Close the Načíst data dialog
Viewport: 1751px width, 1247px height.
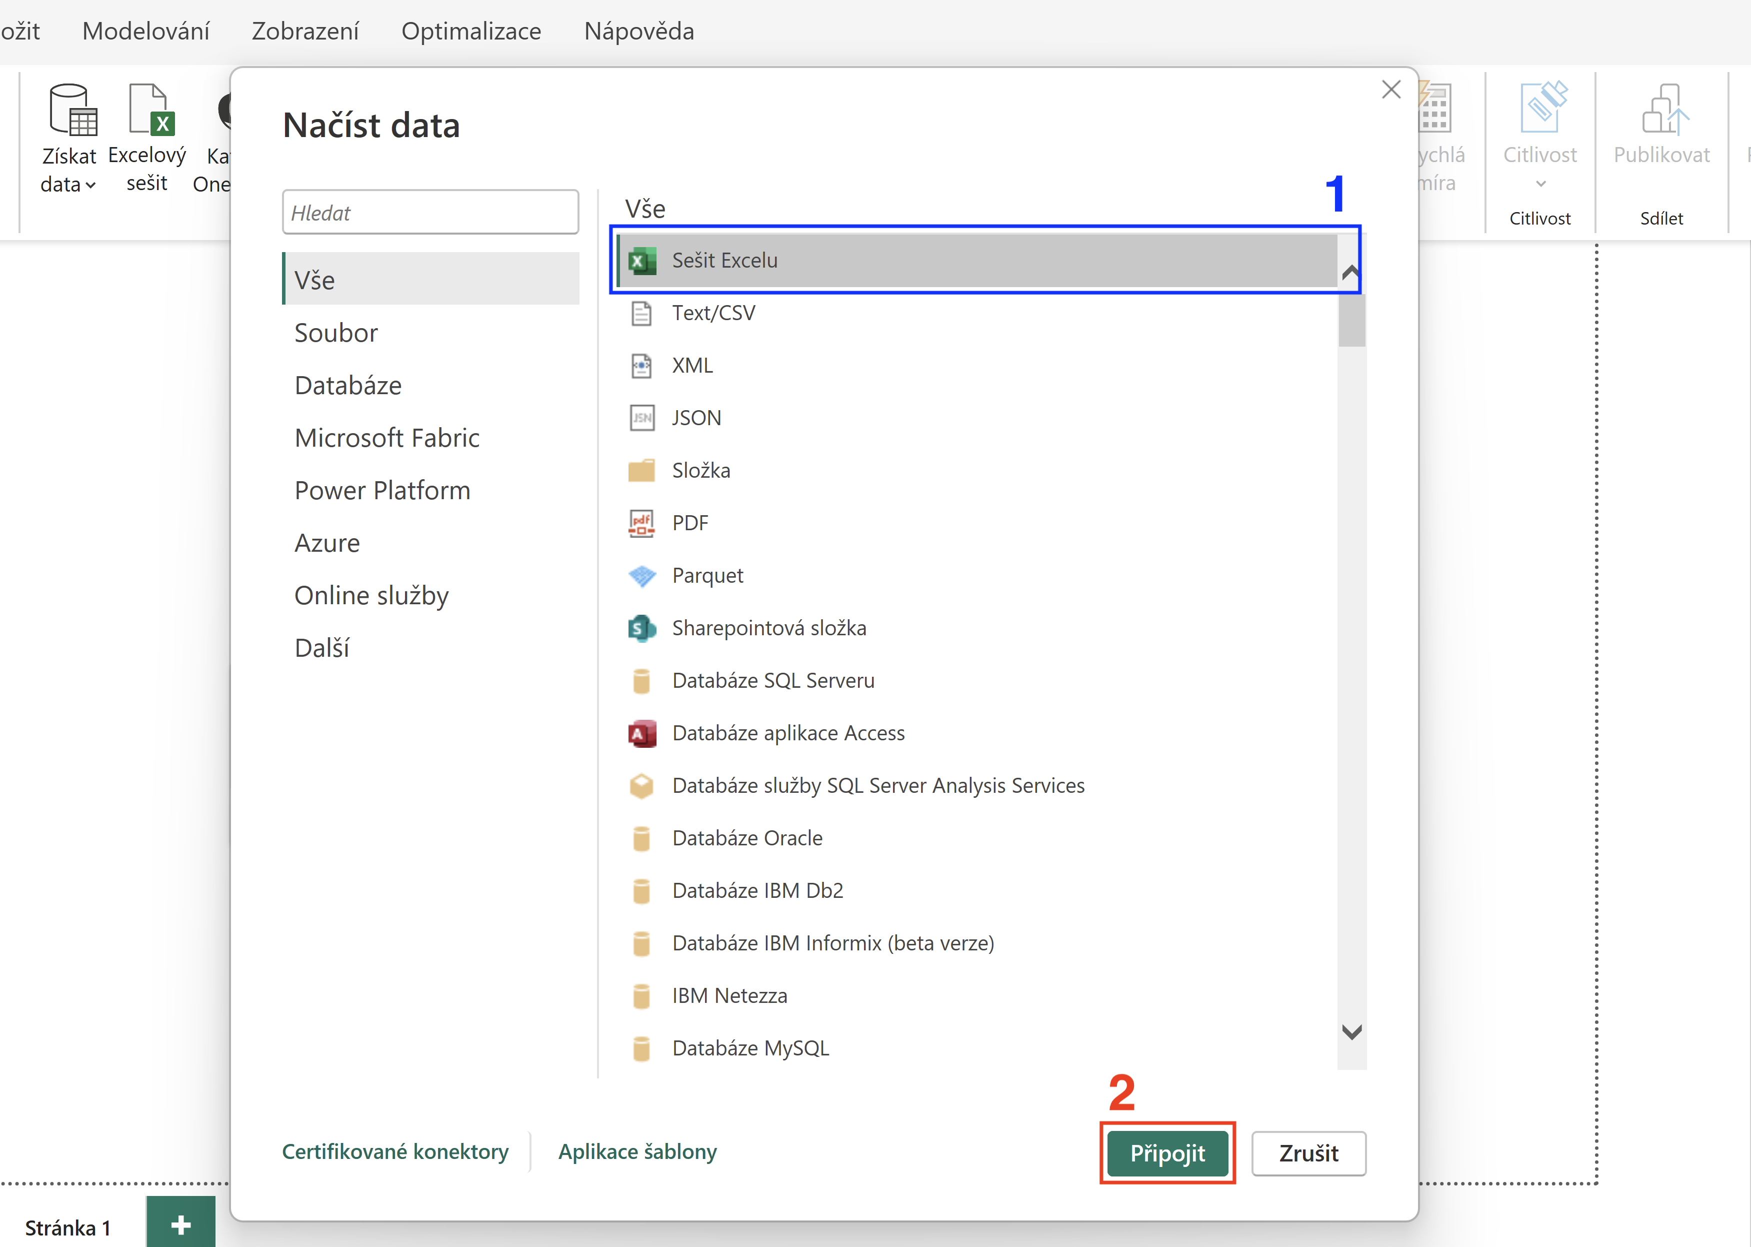pos(1391,89)
